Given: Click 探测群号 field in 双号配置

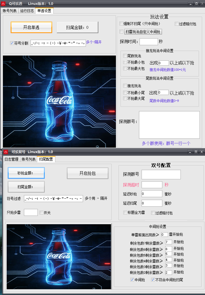Looking at the screenshot, I should pyautogui.click(x=161, y=174).
